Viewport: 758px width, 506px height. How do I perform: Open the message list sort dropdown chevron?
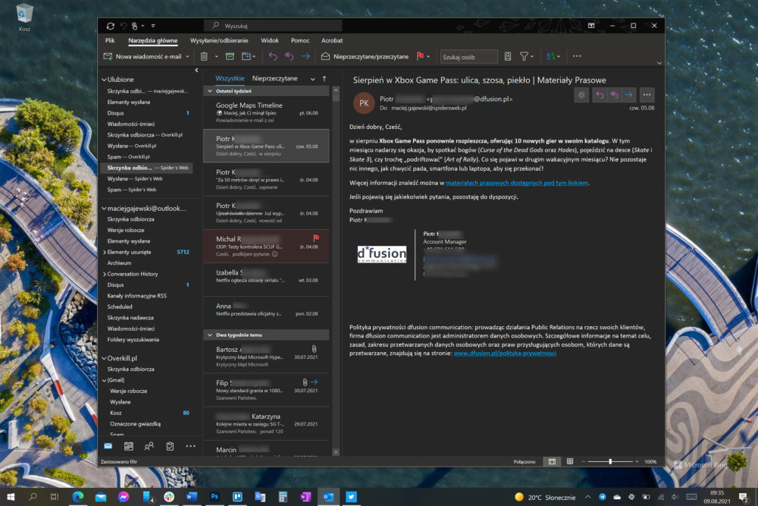coord(313,79)
